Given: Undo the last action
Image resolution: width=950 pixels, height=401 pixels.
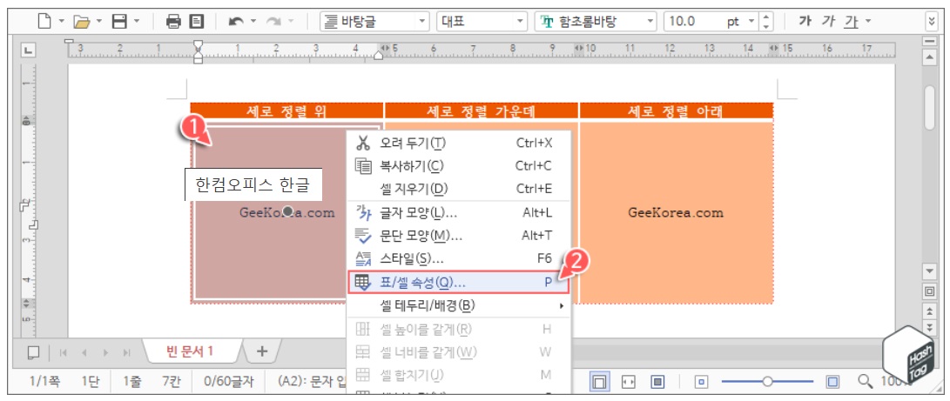Looking at the screenshot, I should pos(236,22).
